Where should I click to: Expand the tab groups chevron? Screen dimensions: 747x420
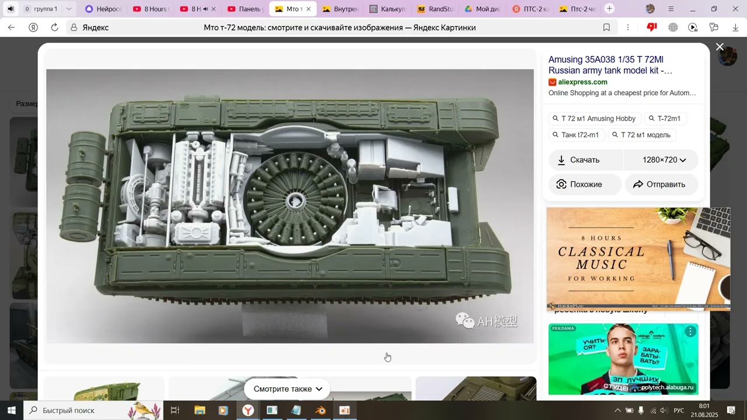tap(69, 9)
